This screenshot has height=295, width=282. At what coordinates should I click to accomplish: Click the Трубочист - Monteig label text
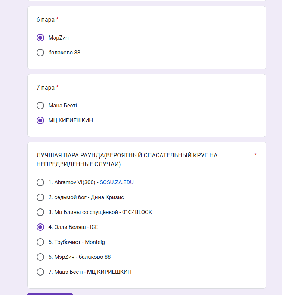pos(77,242)
